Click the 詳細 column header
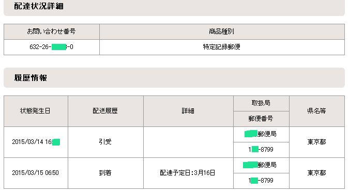Screen dimensions: 349x193 click(x=188, y=111)
